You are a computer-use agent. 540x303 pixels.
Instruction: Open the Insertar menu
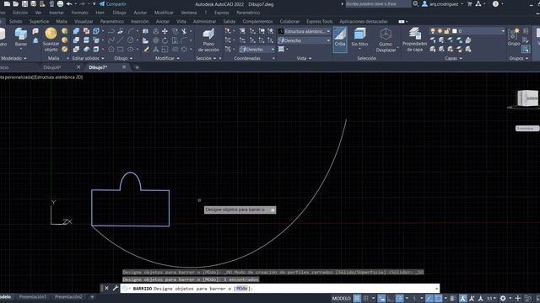click(57, 13)
